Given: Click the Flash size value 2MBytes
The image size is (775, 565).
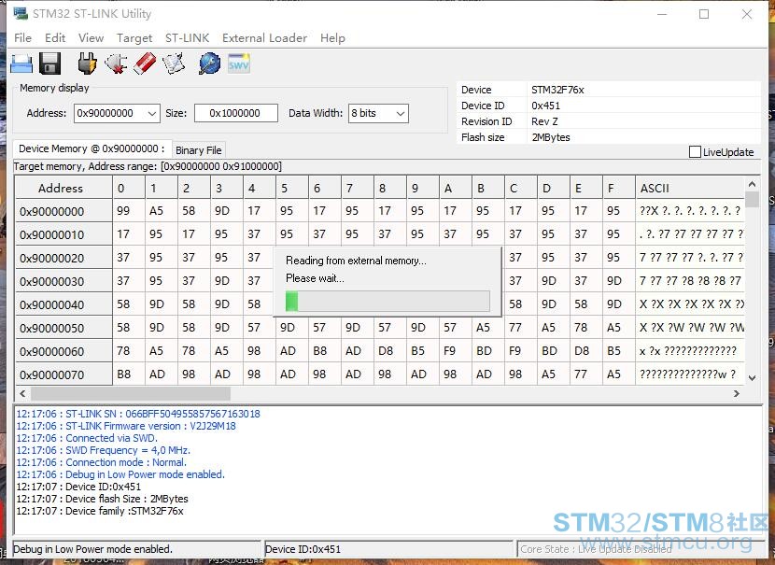Looking at the screenshot, I should click(x=551, y=137).
